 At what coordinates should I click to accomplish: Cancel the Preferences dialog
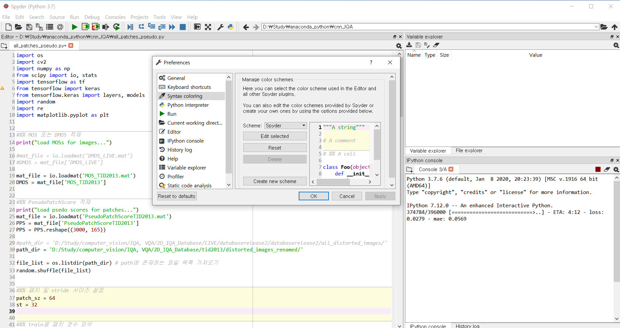click(347, 196)
